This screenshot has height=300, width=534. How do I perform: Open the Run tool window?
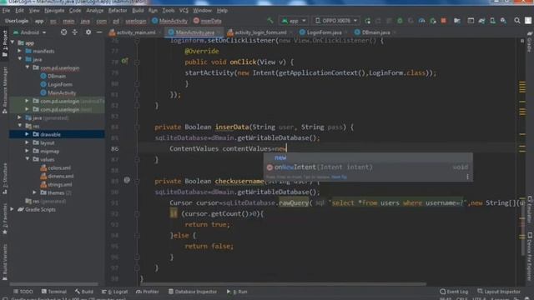pyautogui.click(x=237, y=292)
